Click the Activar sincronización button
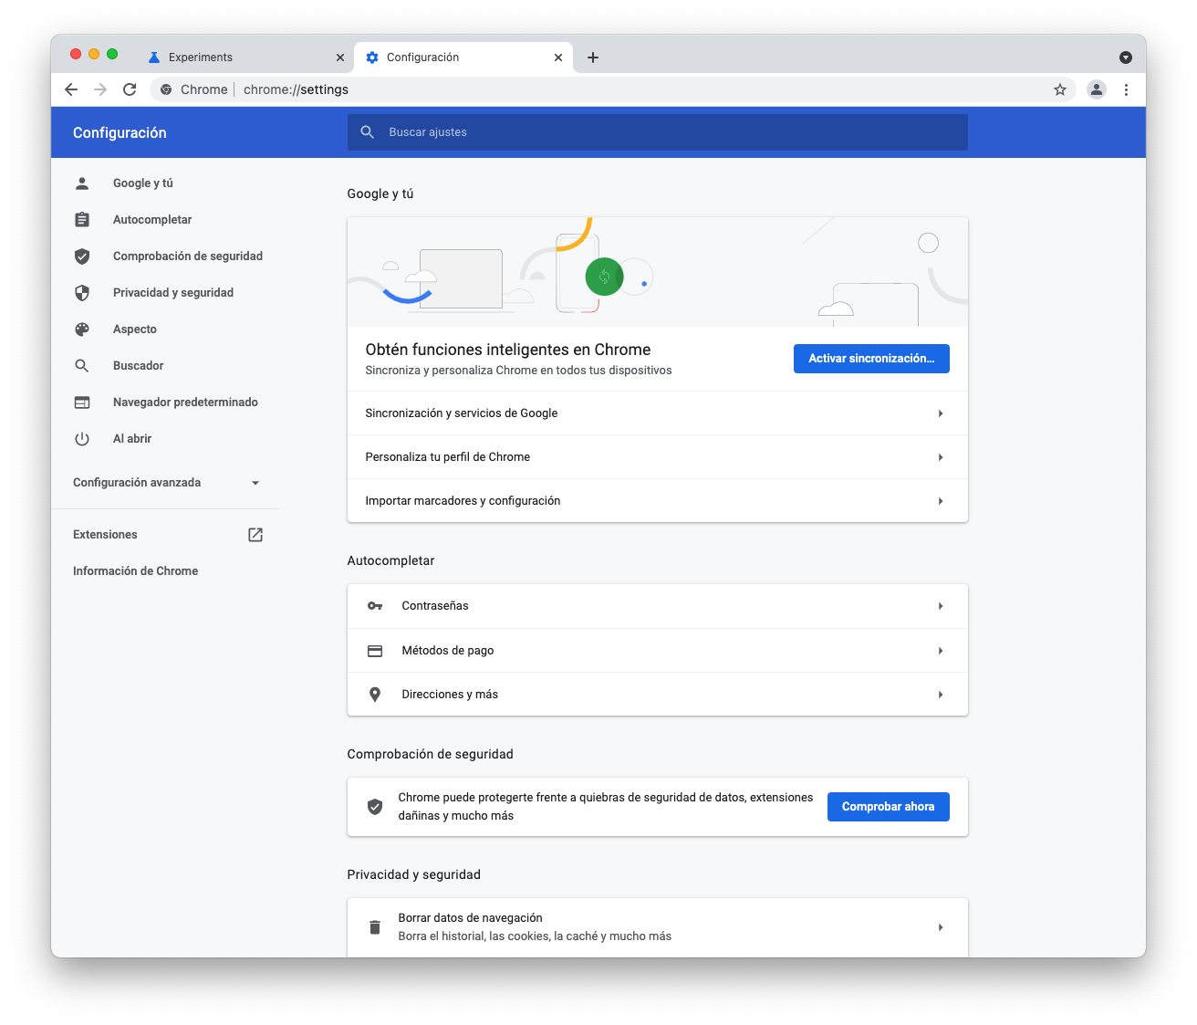The height and width of the screenshot is (1025, 1197). 871,359
